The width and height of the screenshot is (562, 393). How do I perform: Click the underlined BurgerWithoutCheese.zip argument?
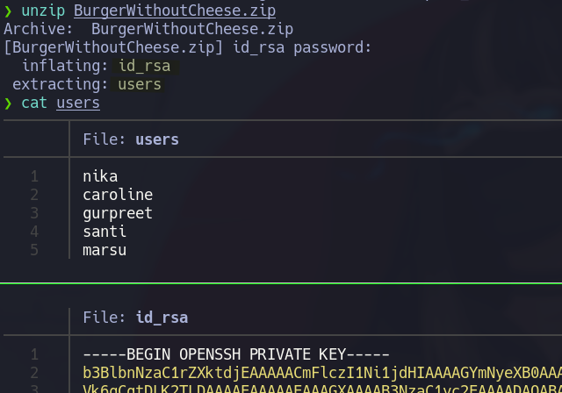174,11
